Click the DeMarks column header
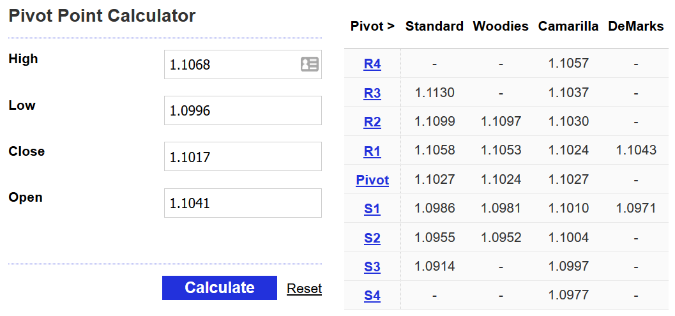Screen dimensions: 675x316 pyautogui.click(x=636, y=26)
